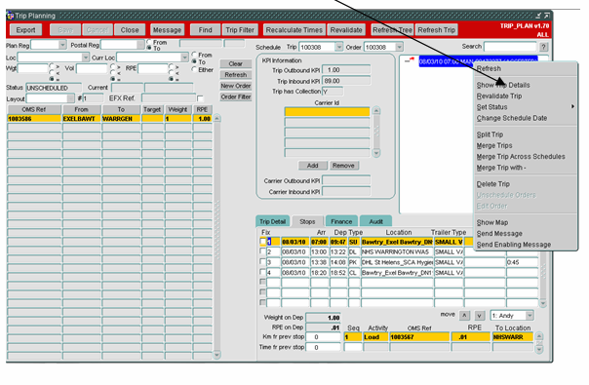Choose Show Trip Details from context menu
589x385 pixels.
click(x=503, y=85)
